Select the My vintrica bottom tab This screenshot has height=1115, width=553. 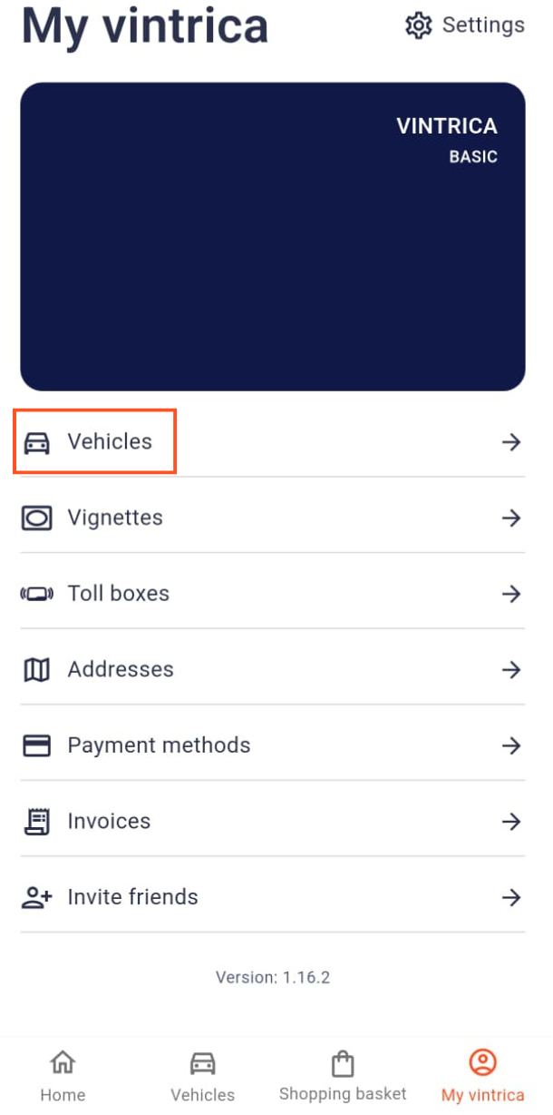pos(482,1076)
